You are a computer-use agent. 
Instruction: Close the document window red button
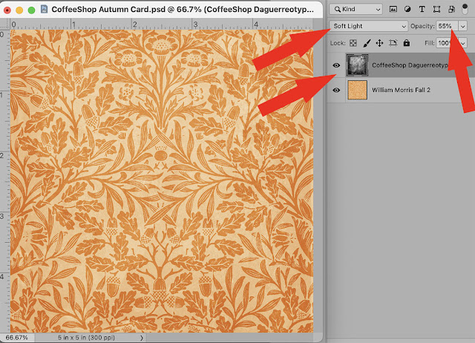pos(7,10)
